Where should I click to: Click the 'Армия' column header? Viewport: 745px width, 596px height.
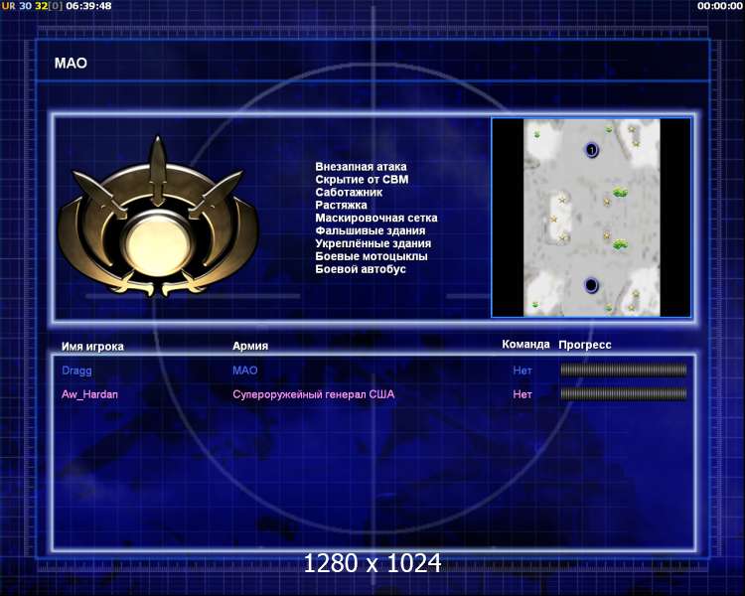[x=250, y=346]
